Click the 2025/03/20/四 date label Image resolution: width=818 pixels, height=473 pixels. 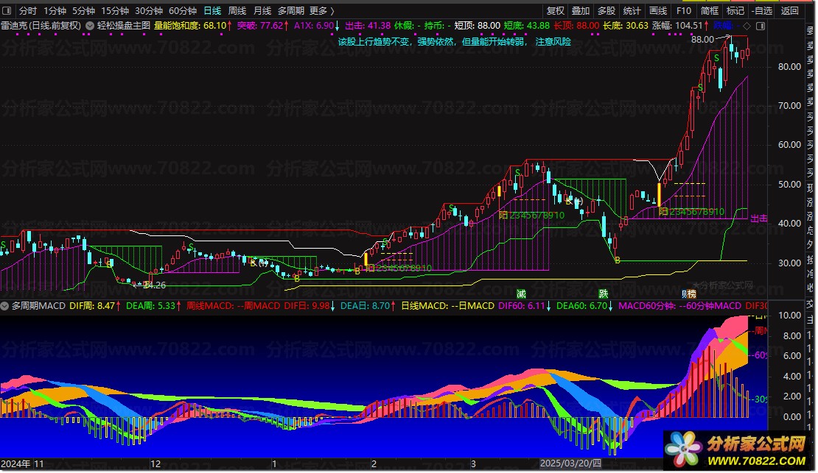tap(570, 463)
